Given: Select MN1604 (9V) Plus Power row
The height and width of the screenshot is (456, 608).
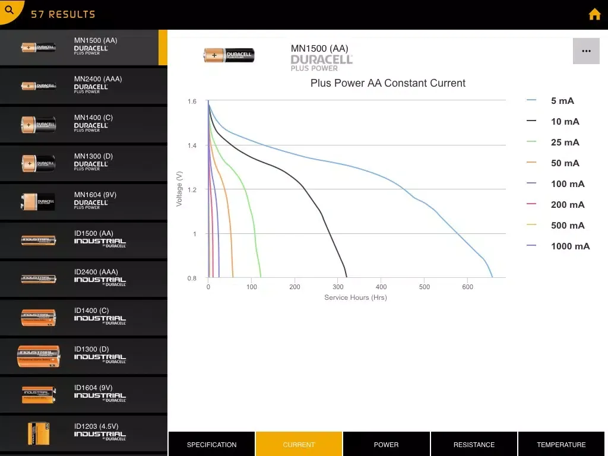Looking at the screenshot, I should coord(83,202).
